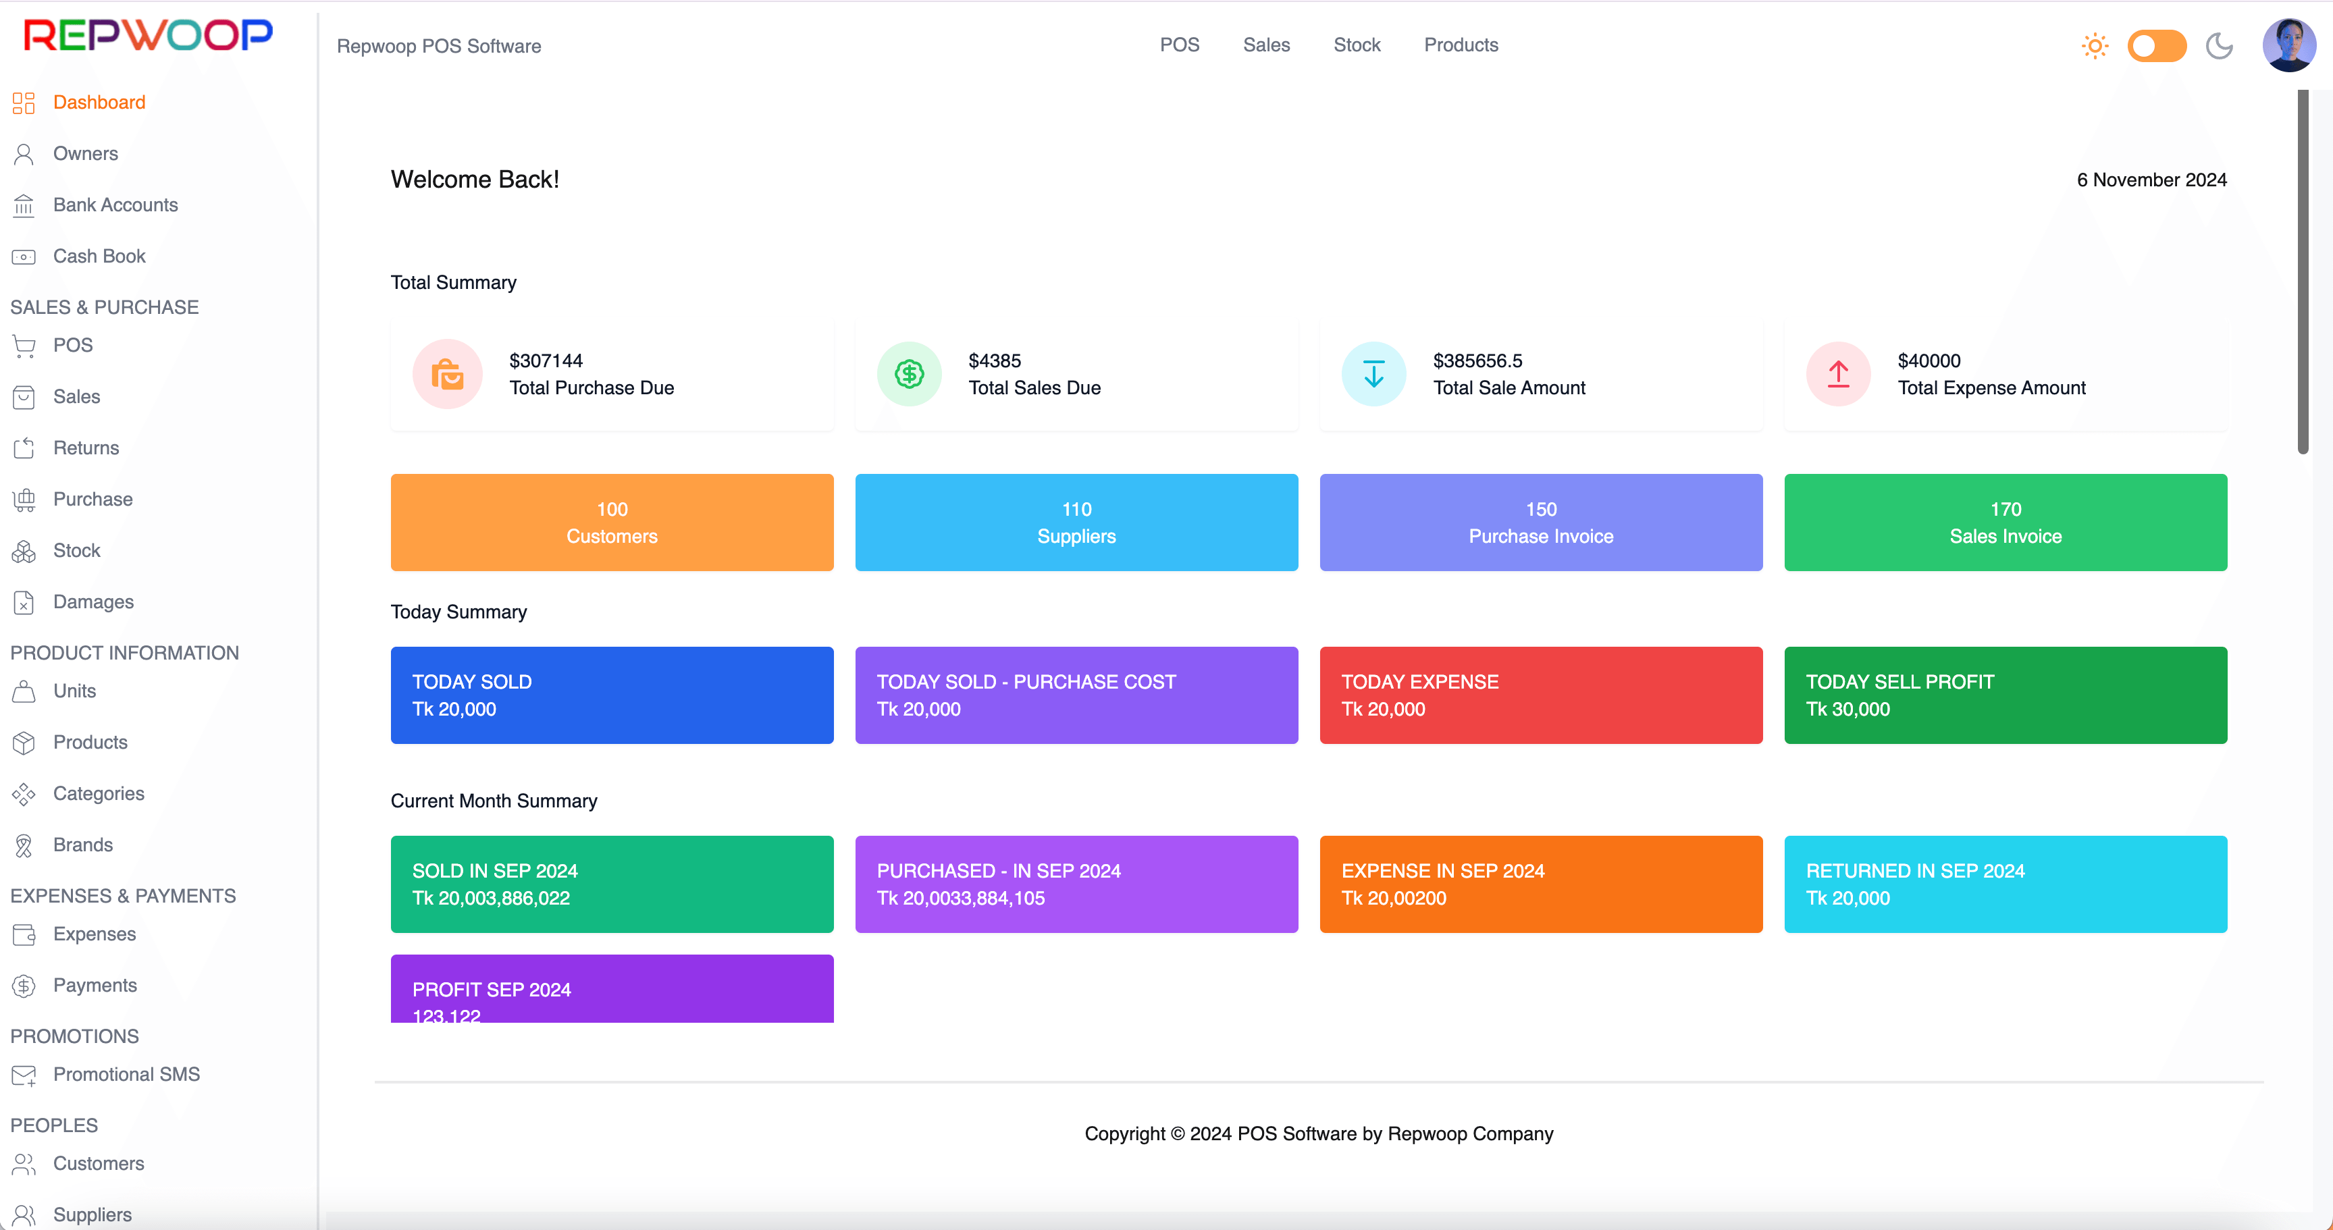Go to Products in top navigation
The width and height of the screenshot is (2333, 1230).
(x=1460, y=45)
